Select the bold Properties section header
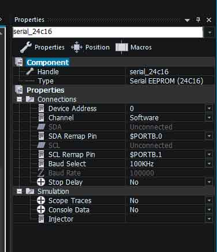This screenshot has width=217, height=252. coord(46,90)
